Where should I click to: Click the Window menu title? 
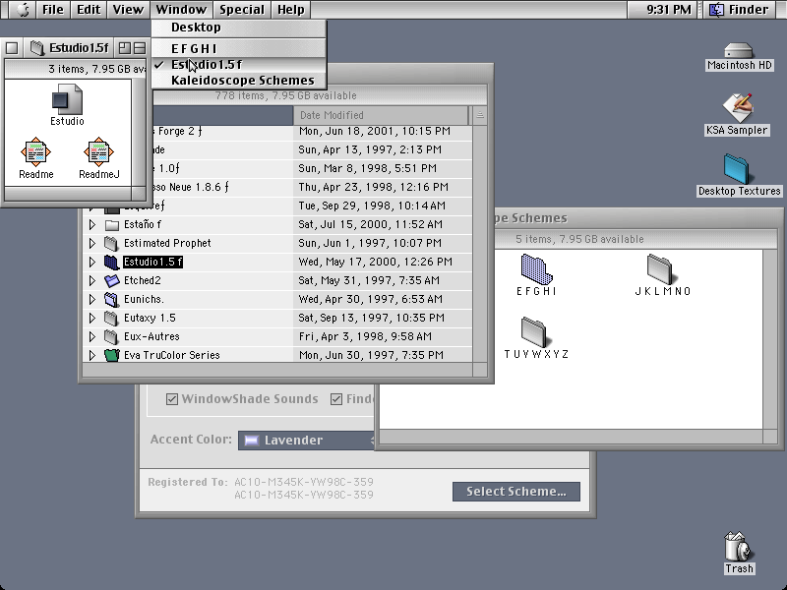click(181, 10)
